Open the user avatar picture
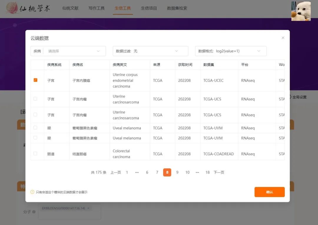Viewport: 318px width, 225px height. (301, 11)
